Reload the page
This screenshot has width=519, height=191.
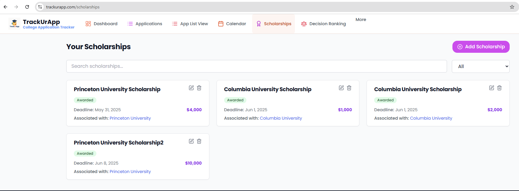27,7
